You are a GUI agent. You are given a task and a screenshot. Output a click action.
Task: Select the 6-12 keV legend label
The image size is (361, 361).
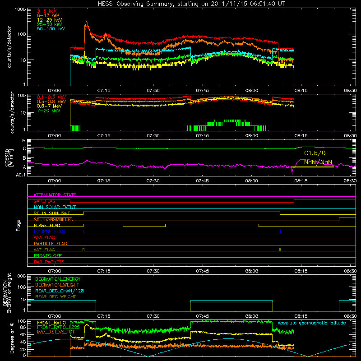pyautogui.click(x=48, y=15)
